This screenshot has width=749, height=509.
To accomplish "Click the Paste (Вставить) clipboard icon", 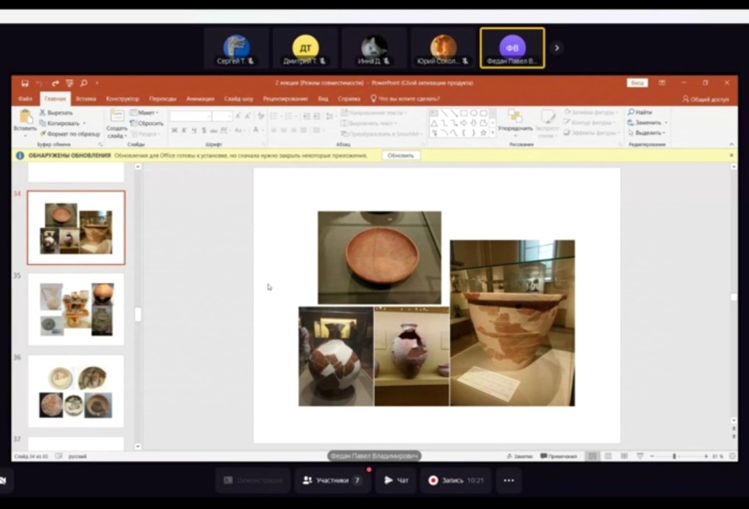I will (25, 119).
